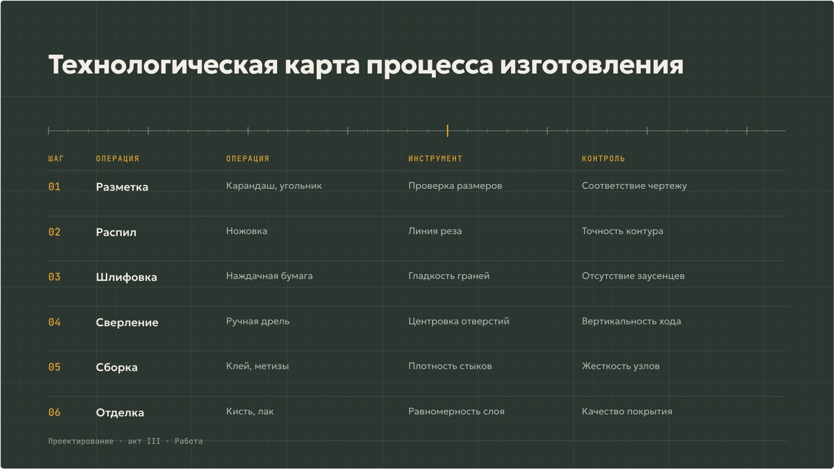Click the 'Вертикальность хода' cell

pyautogui.click(x=632, y=321)
